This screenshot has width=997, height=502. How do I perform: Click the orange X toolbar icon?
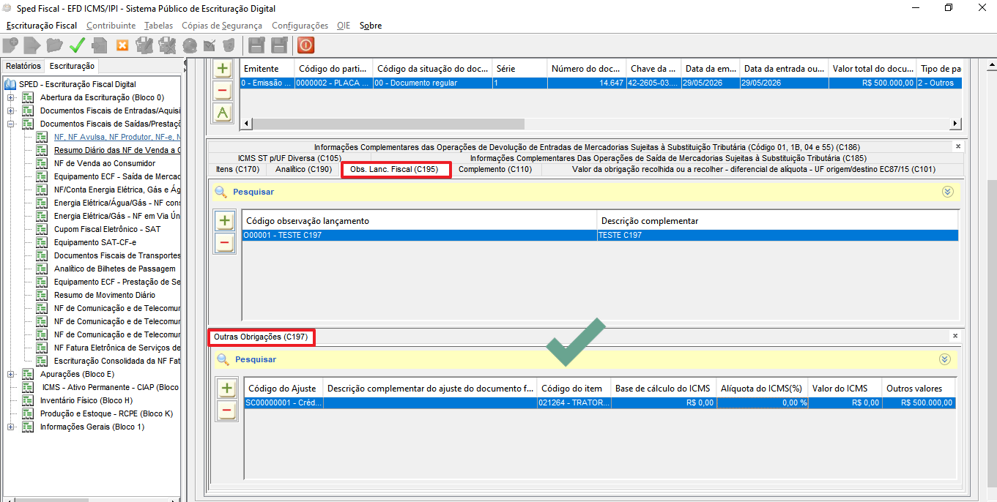pyautogui.click(x=122, y=45)
